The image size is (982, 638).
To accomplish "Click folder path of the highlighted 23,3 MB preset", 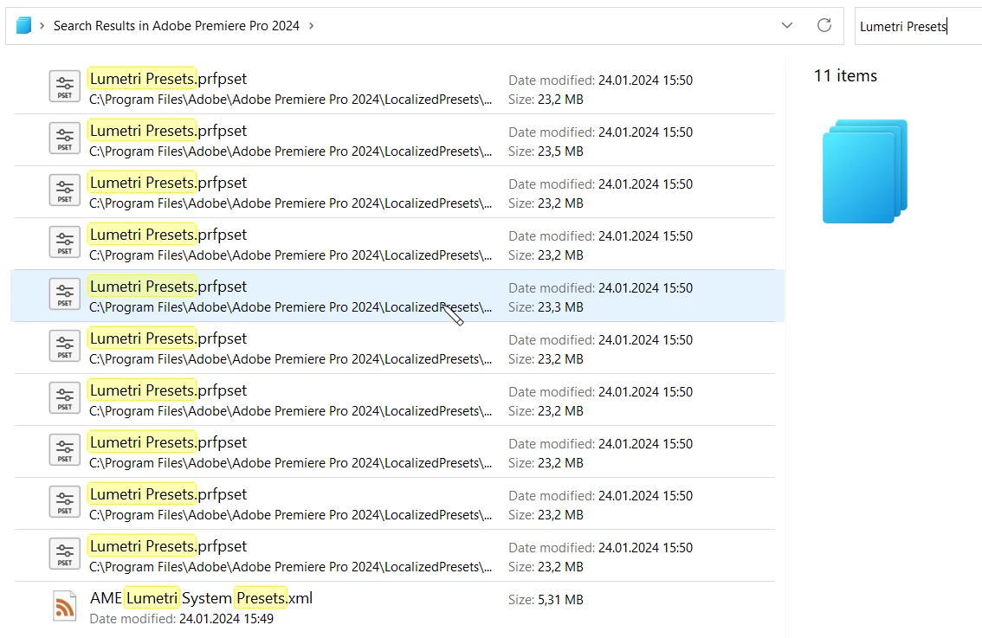I will point(291,307).
